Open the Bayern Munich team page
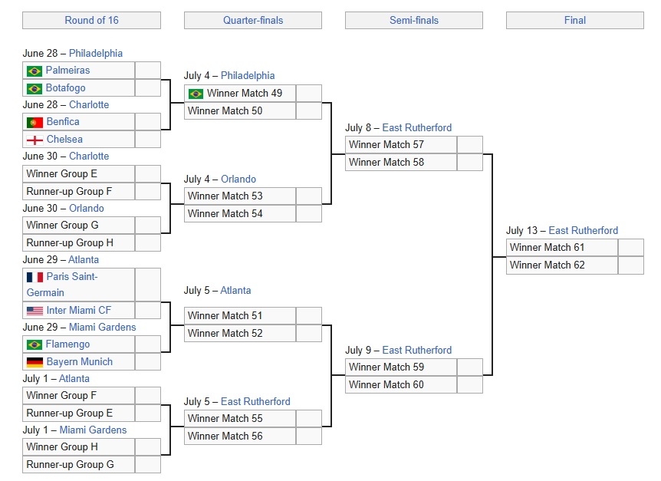The height and width of the screenshot is (481, 661). click(x=79, y=362)
